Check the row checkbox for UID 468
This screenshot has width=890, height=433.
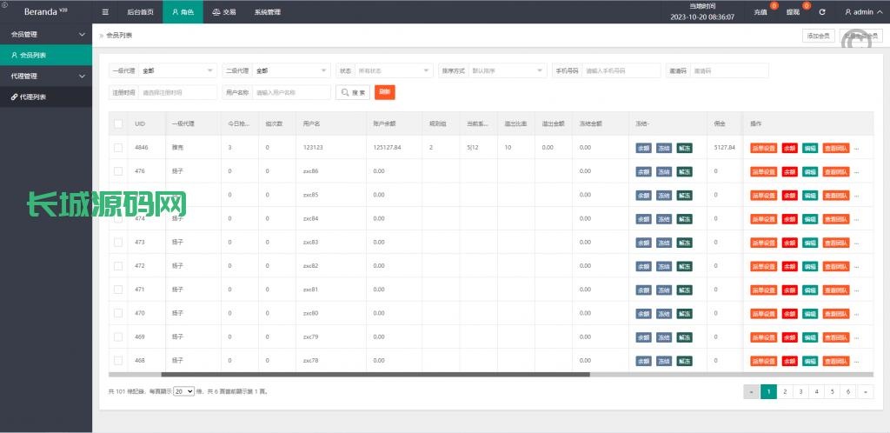[118, 360]
